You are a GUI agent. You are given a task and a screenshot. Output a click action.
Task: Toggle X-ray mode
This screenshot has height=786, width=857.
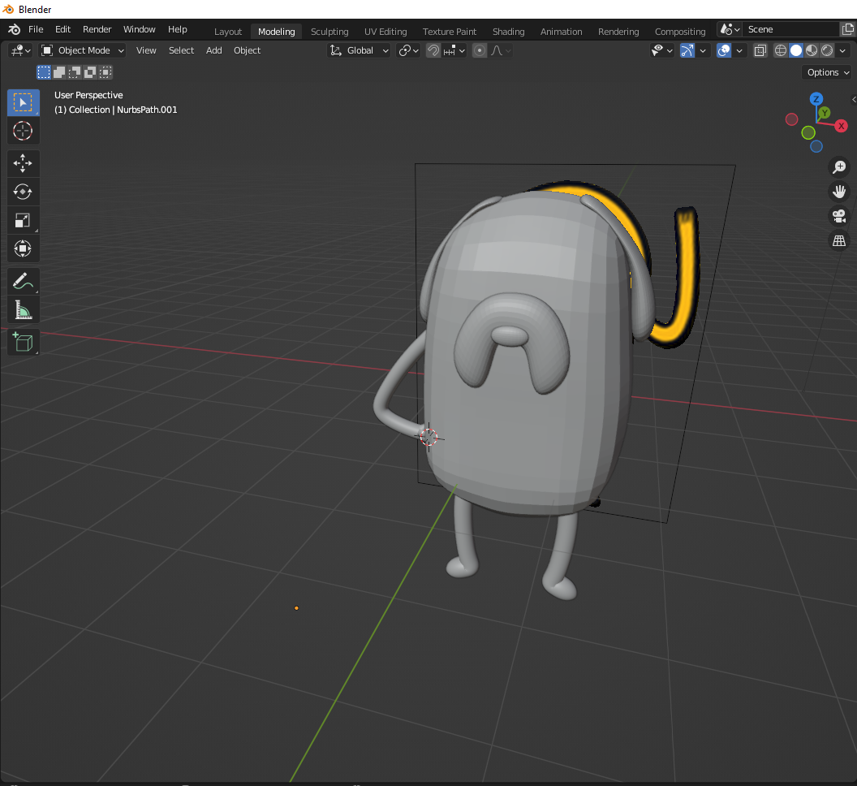[x=760, y=51]
